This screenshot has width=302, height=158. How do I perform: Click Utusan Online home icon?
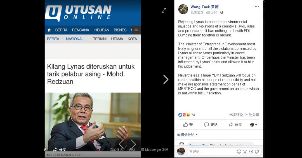[x=49, y=30]
